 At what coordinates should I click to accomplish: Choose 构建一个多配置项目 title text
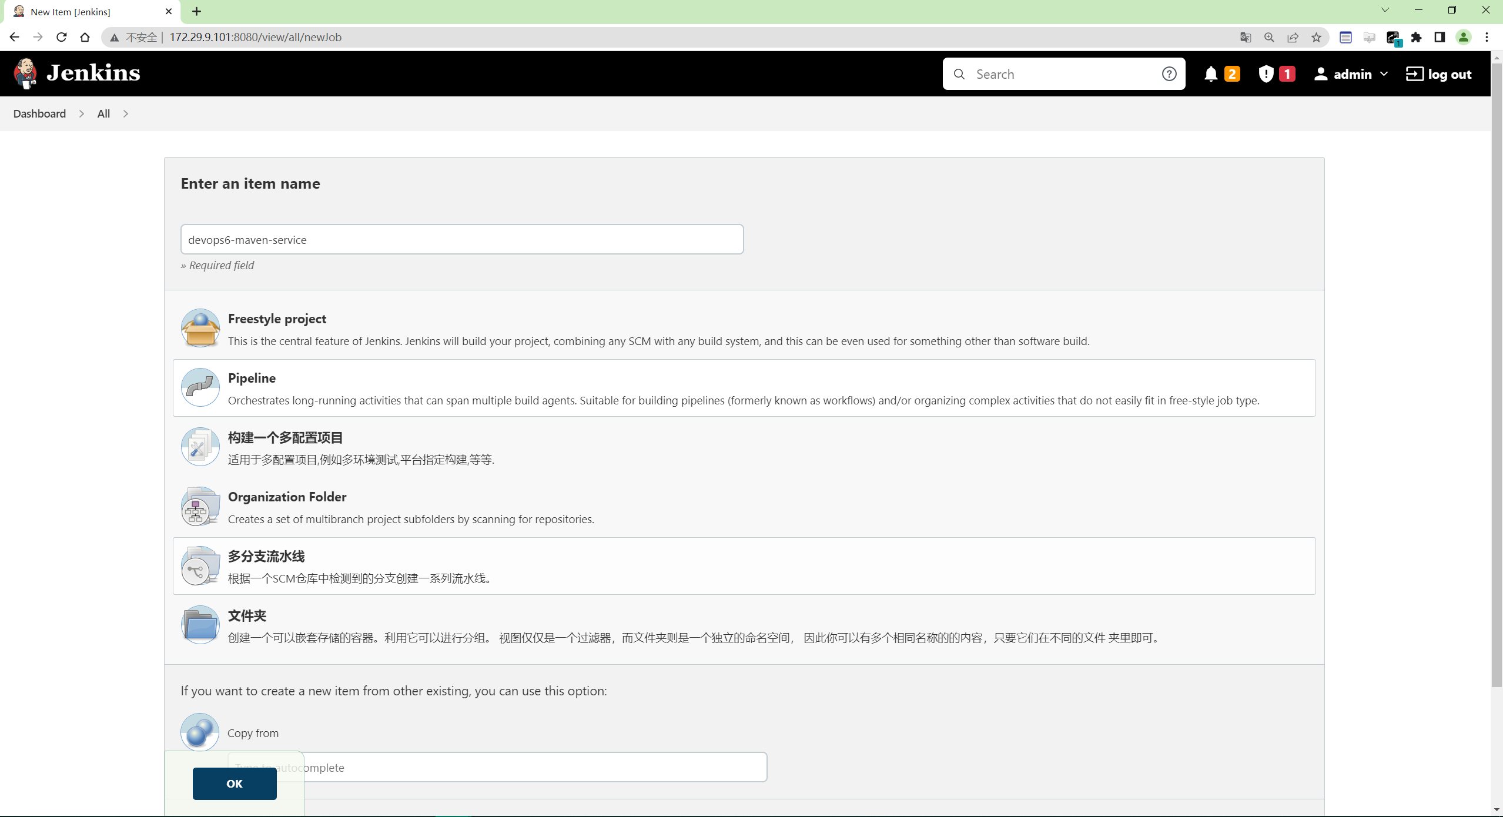click(285, 437)
